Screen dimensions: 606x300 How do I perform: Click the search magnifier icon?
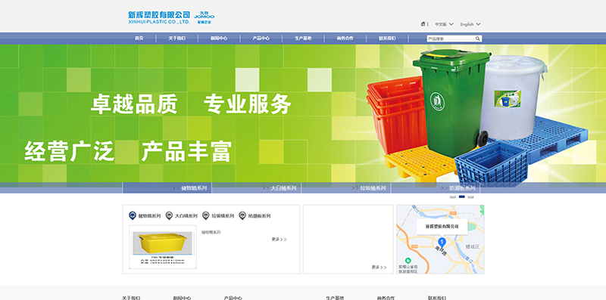click(478, 39)
